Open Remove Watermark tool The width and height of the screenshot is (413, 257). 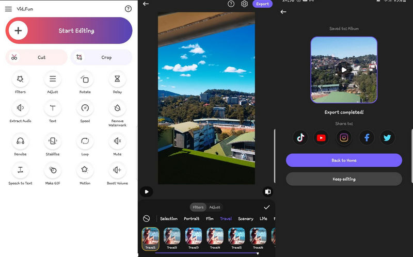pyautogui.click(x=117, y=108)
